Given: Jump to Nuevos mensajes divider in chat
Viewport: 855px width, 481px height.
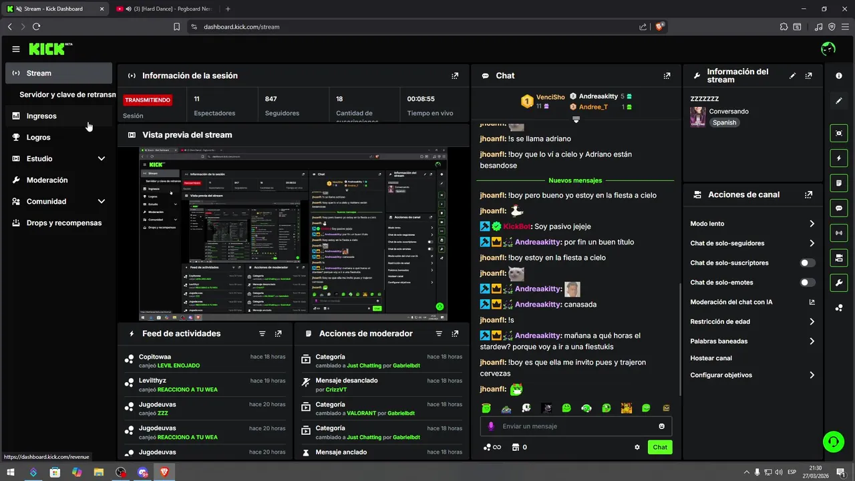Looking at the screenshot, I should tap(575, 180).
